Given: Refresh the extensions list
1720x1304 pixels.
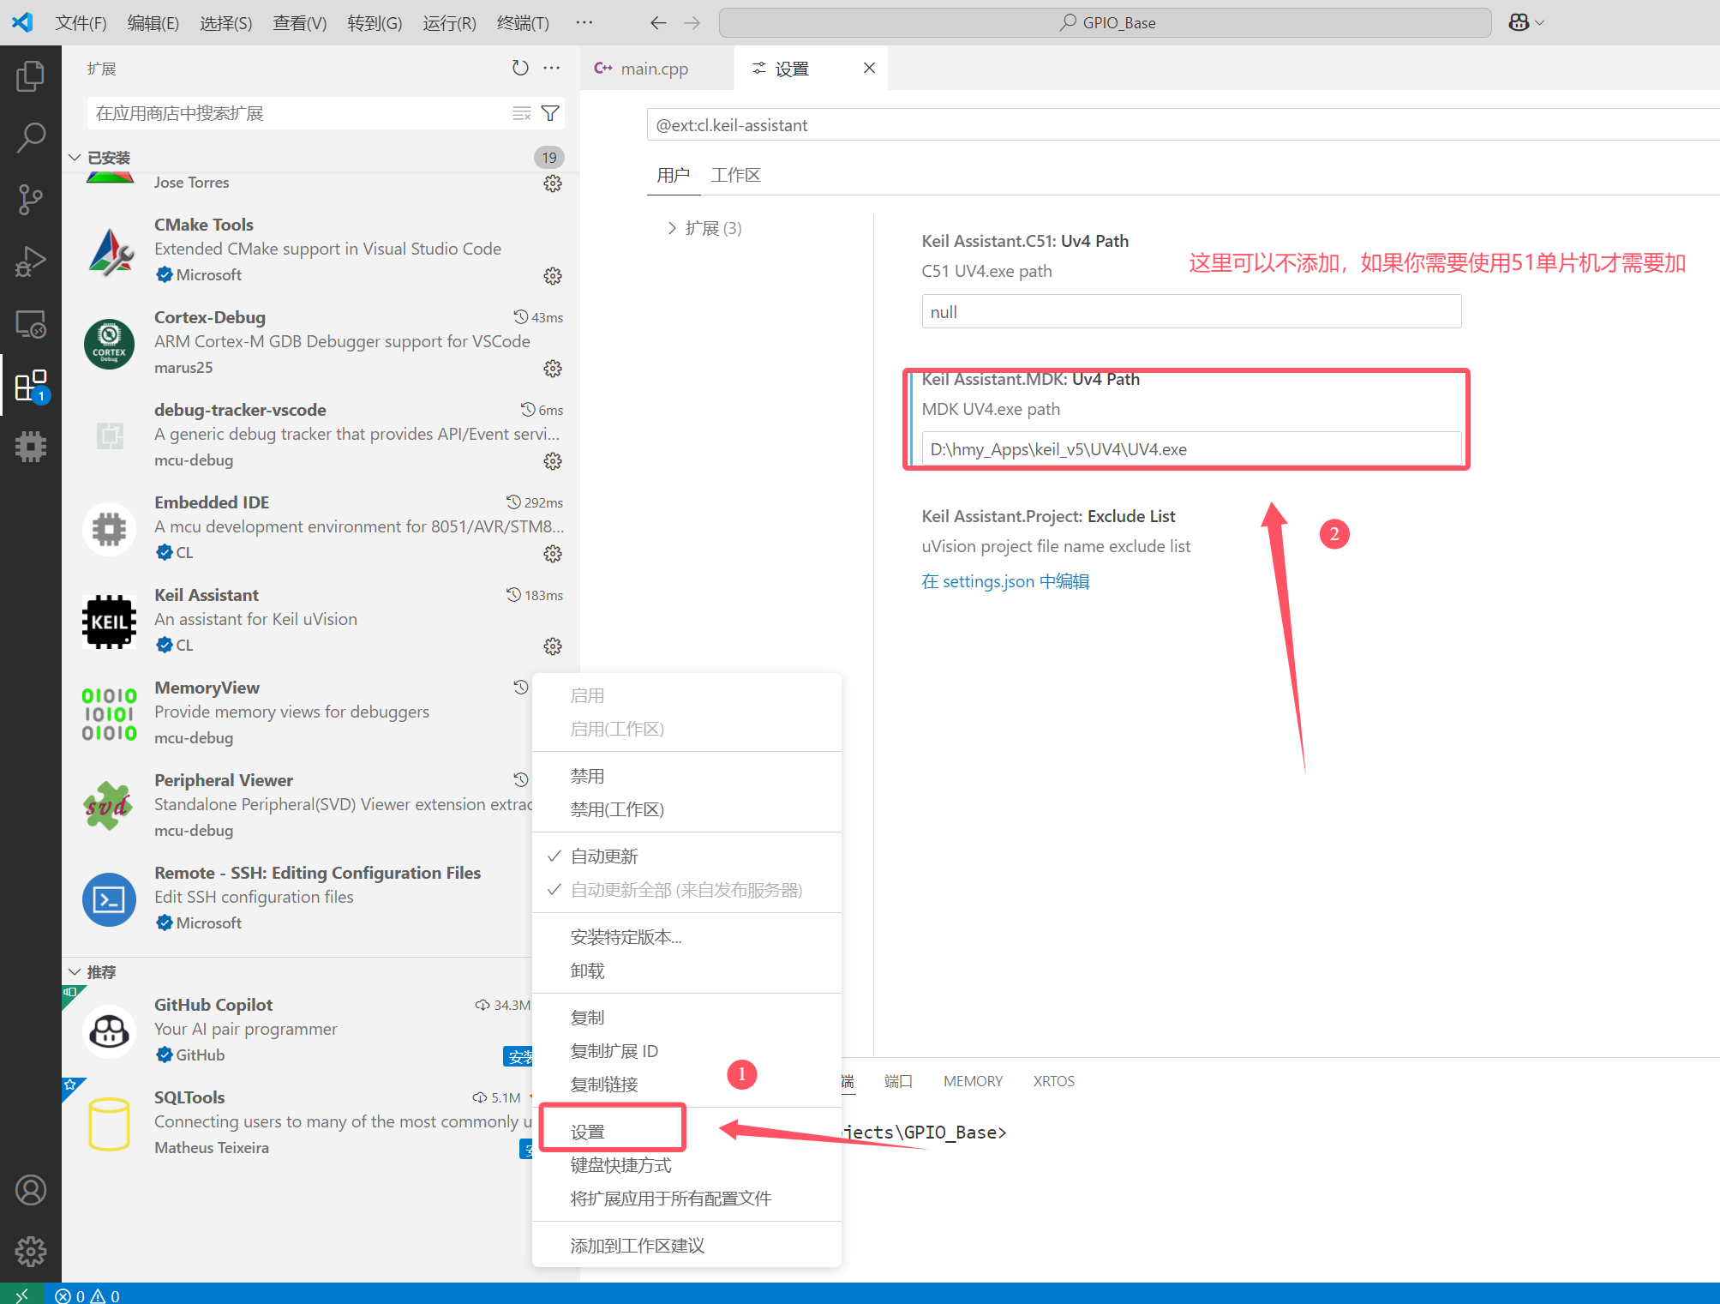Looking at the screenshot, I should (x=520, y=69).
